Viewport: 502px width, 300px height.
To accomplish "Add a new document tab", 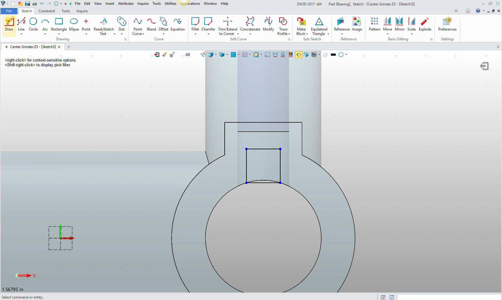I will click(x=69, y=47).
